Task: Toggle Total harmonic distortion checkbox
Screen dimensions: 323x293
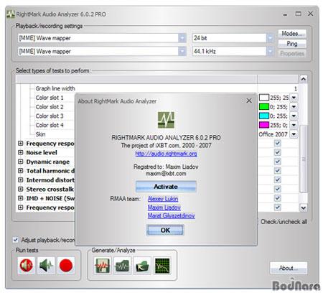Action: tap(278, 170)
